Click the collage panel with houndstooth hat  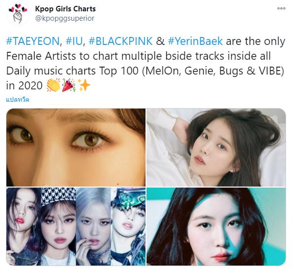coord(58,227)
